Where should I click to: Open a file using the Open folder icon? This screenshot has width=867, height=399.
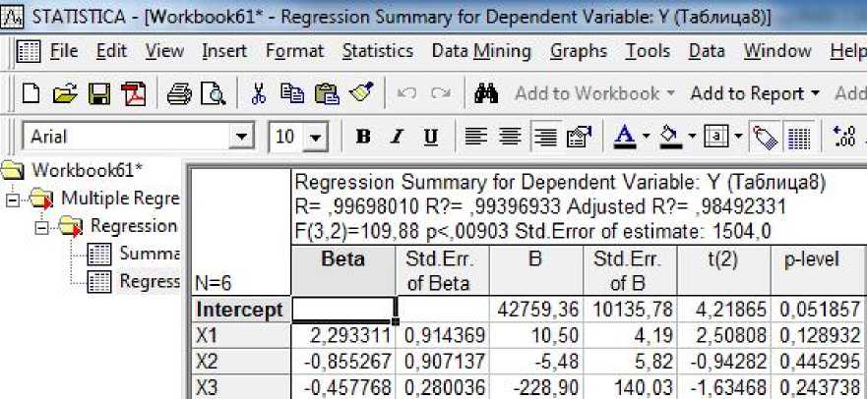(65, 93)
